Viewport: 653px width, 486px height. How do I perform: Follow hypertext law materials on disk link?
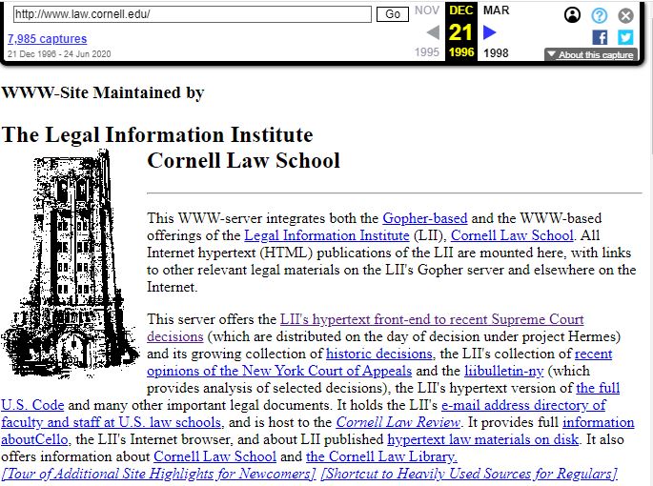(x=482, y=439)
